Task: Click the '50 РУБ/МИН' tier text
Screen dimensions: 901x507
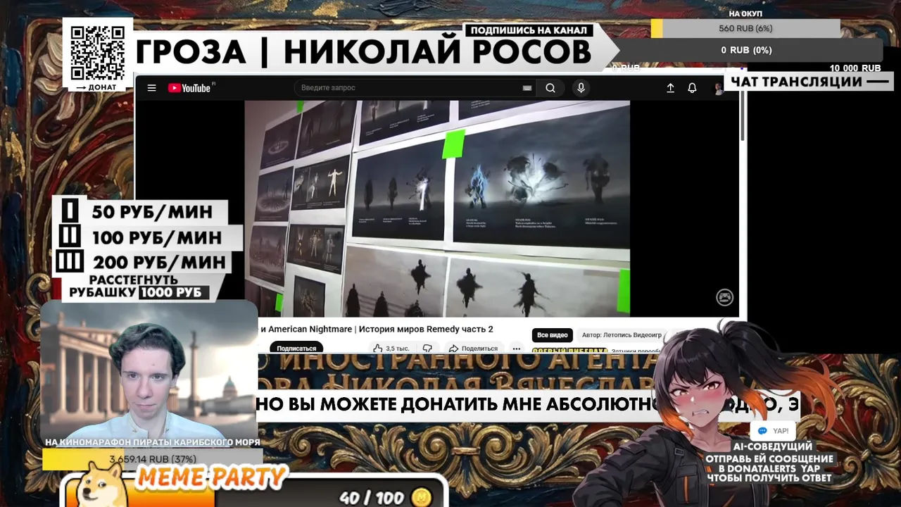Action: click(151, 212)
